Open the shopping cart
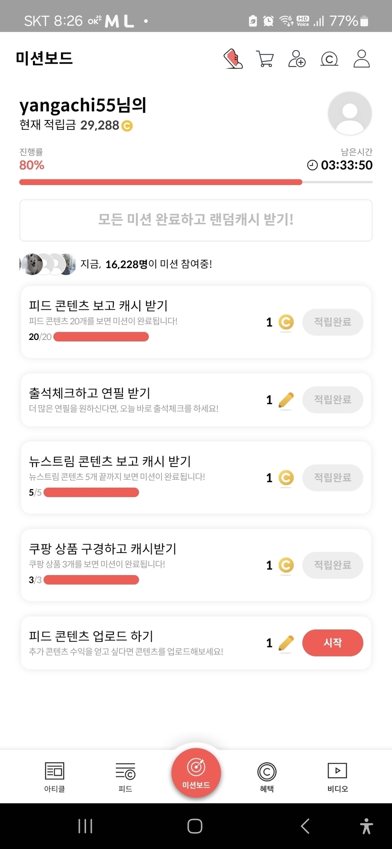Screen dimensions: 392x849 264,59
